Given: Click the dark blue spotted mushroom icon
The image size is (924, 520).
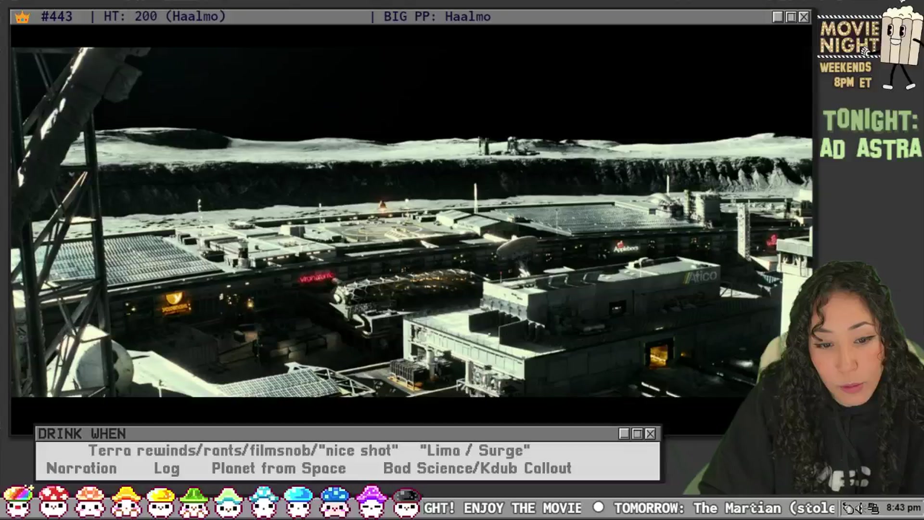Looking at the screenshot, I should point(335,502).
